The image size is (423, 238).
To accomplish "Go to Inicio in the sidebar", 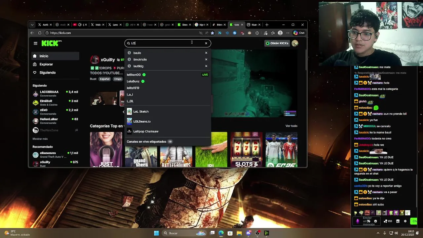I will [x=56, y=56].
